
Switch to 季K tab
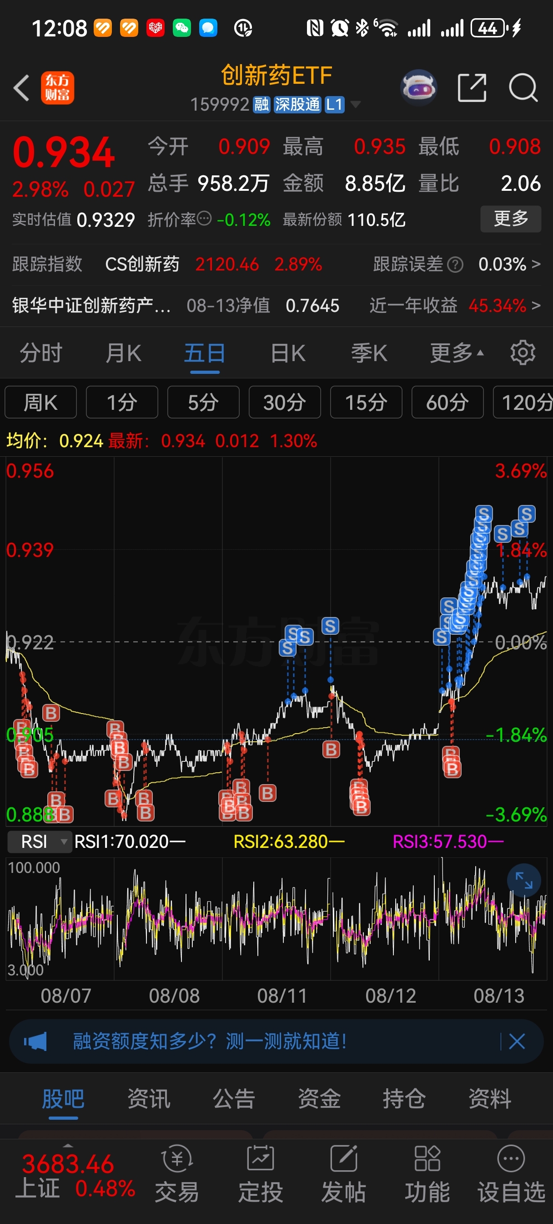pyautogui.click(x=369, y=353)
